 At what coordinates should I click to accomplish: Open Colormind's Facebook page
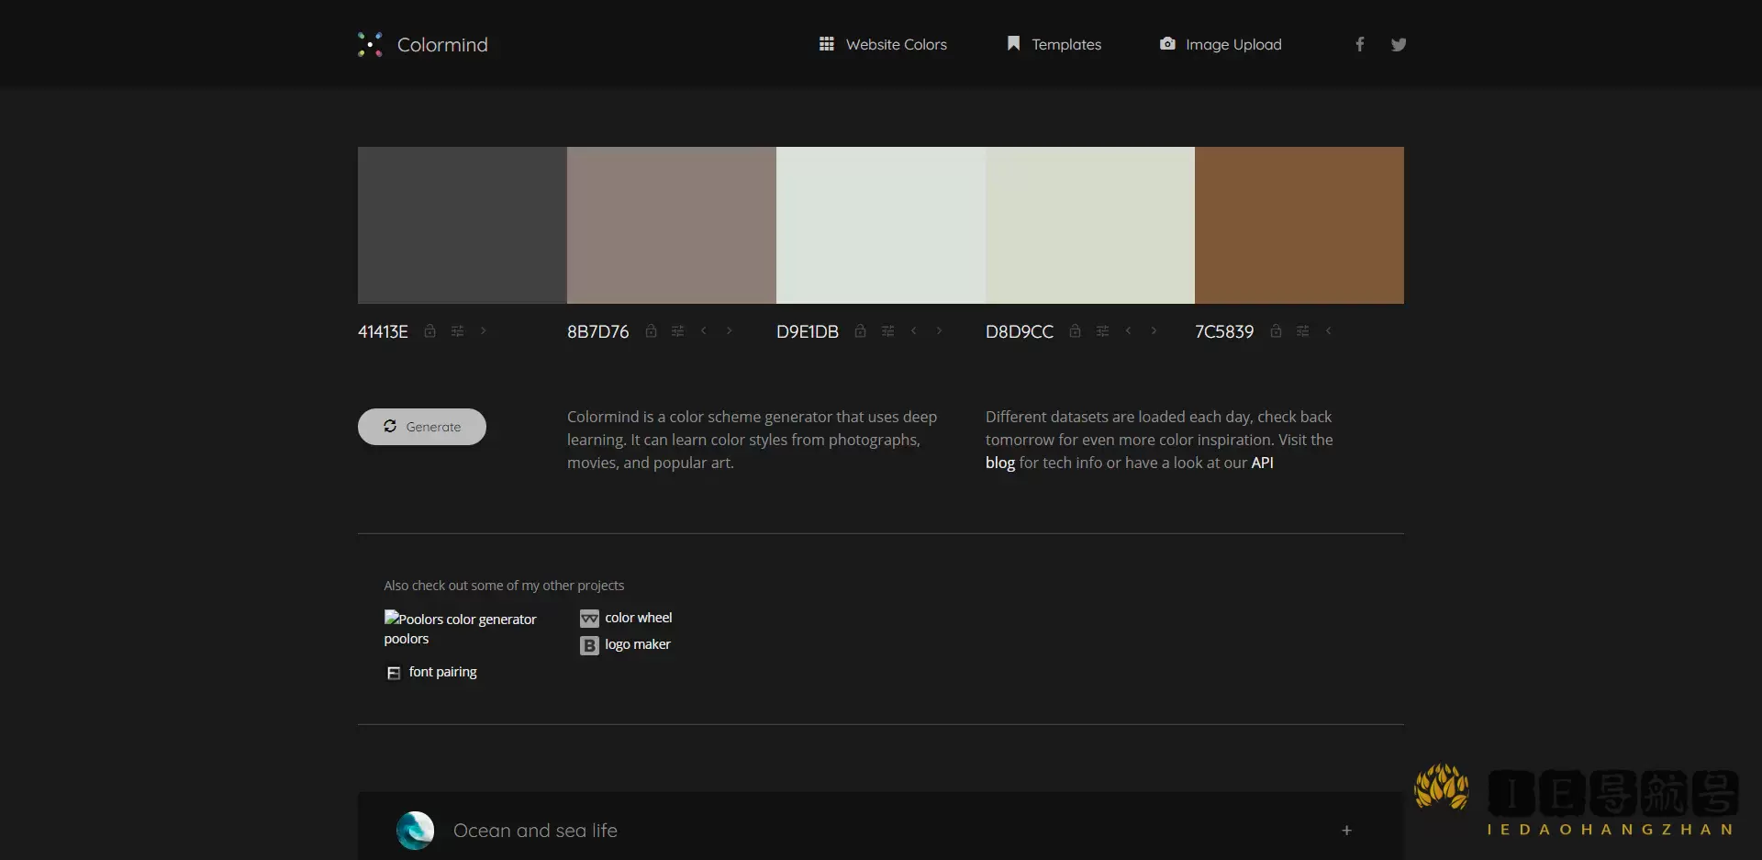1359,43
